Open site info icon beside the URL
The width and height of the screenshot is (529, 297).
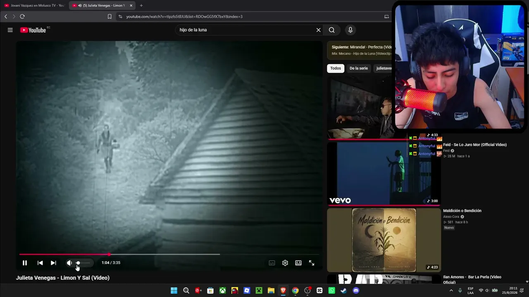tap(120, 16)
